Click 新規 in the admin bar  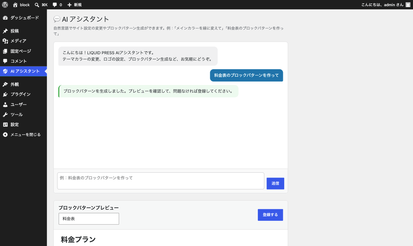pyautogui.click(x=77, y=5)
